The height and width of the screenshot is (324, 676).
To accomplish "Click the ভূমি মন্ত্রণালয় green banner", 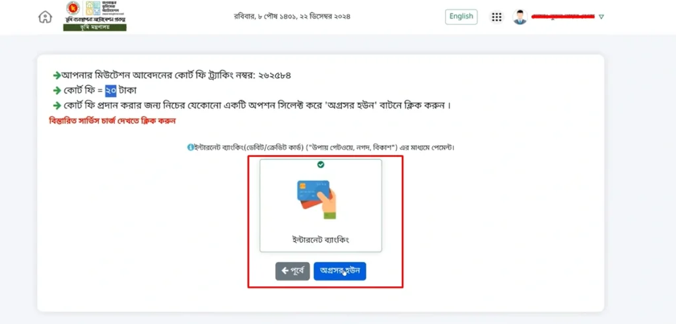I will coord(95,28).
